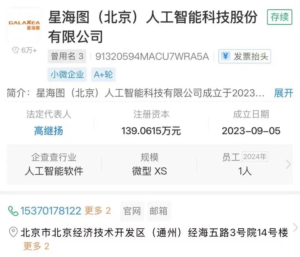Select the A+轮 funding tag
The height and width of the screenshot is (257, 300).
103,75
